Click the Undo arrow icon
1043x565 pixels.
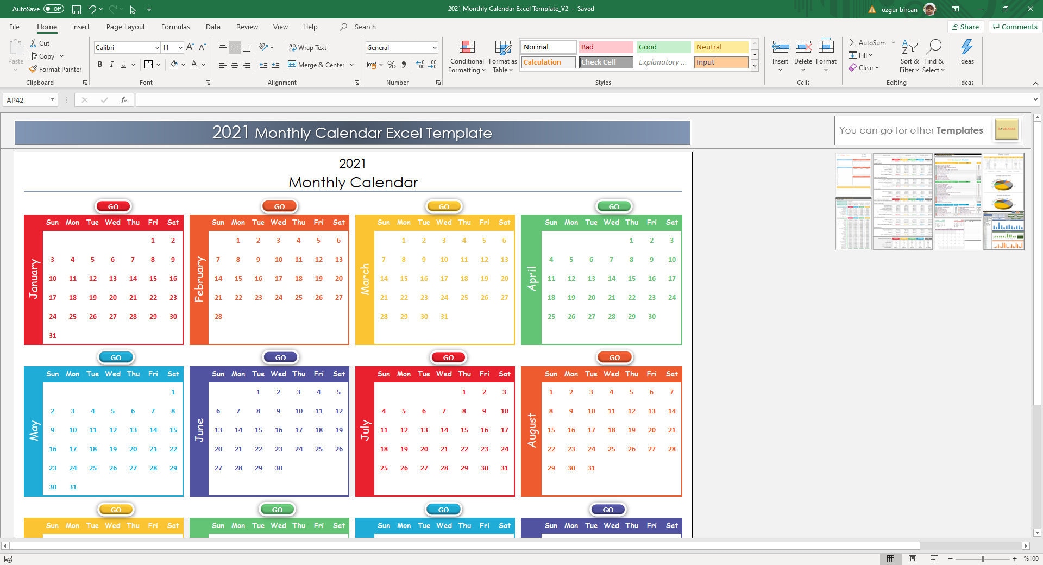tap(92, 9)
